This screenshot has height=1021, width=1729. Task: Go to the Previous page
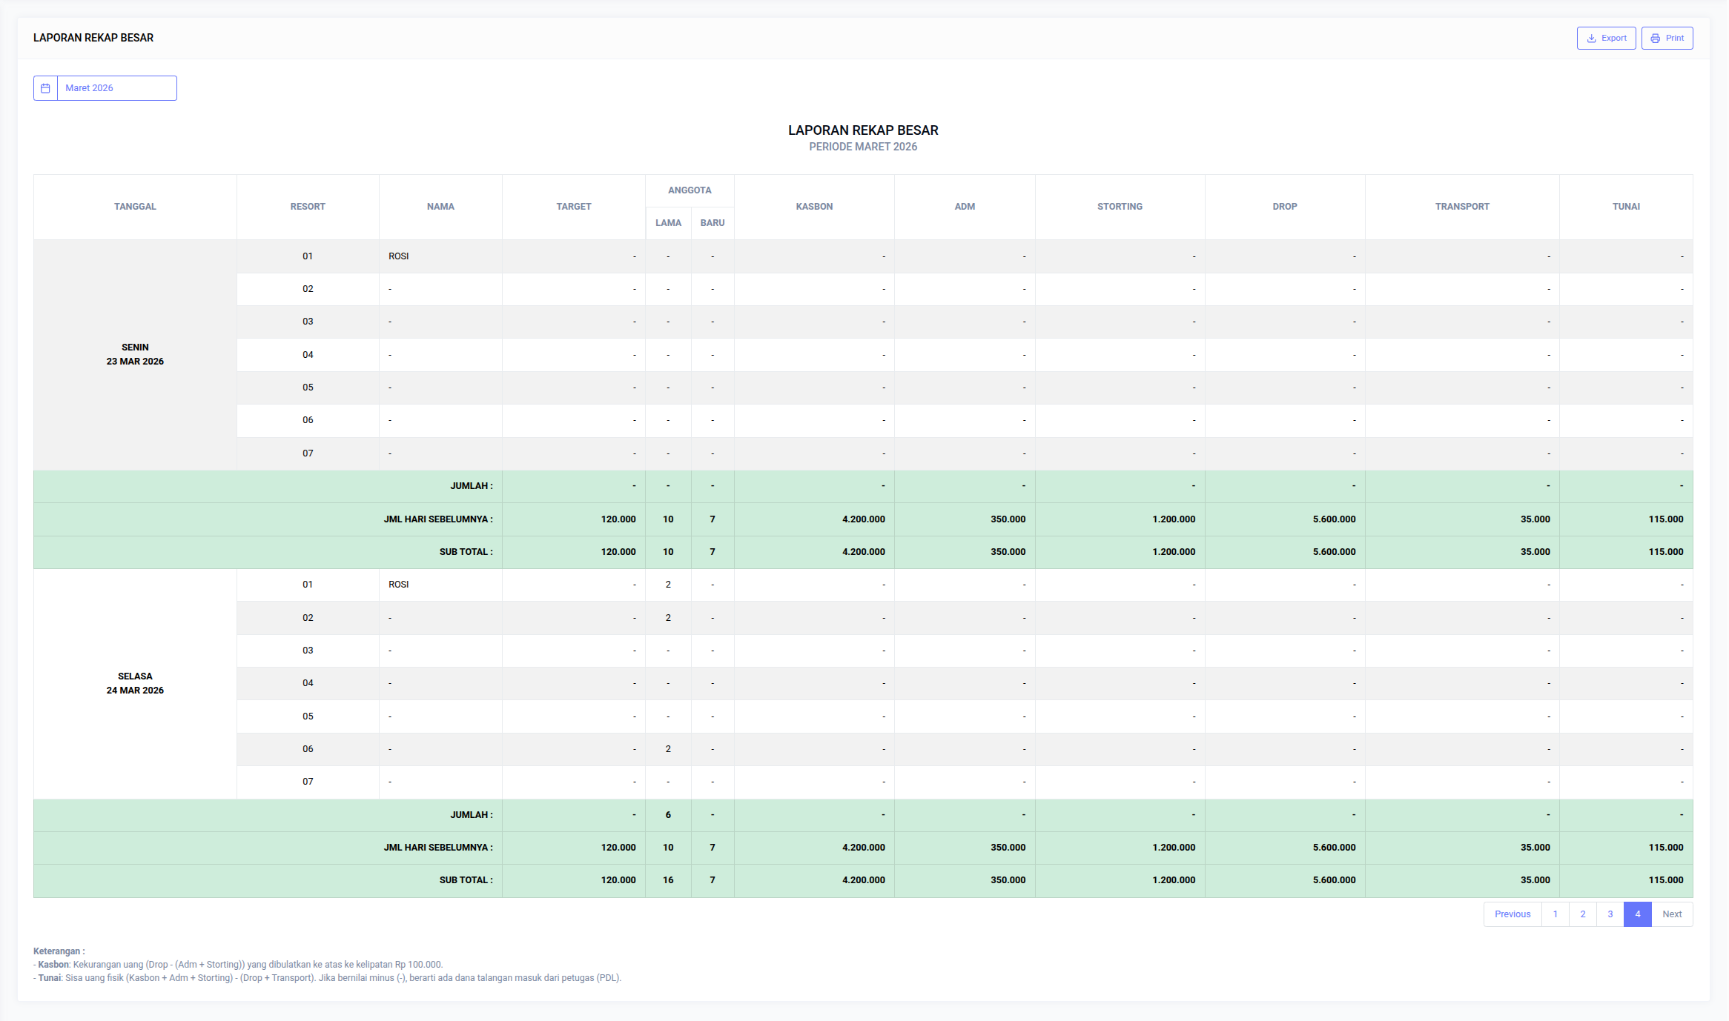pyautogui.click(x=1512, y=914)
